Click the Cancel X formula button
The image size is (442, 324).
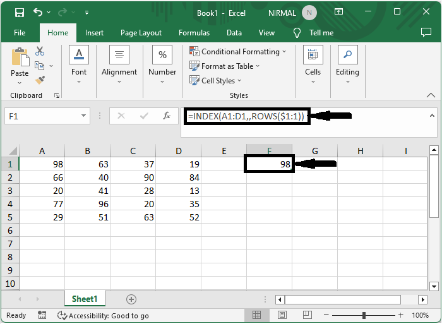pyautogui.click(x=121, y=116)
